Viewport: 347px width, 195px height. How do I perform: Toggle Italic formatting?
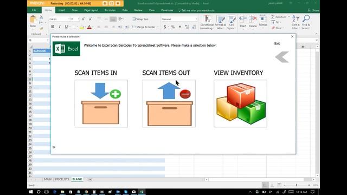pos(59,27)
